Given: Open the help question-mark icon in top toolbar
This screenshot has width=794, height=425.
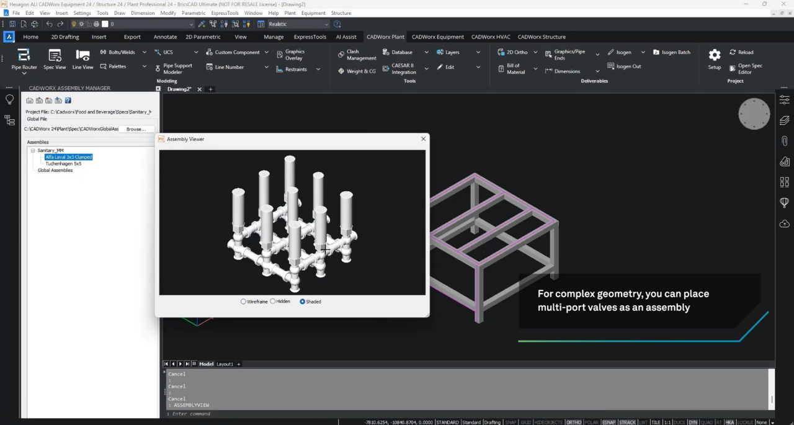Looking at the screenshot, I should 337,24.
